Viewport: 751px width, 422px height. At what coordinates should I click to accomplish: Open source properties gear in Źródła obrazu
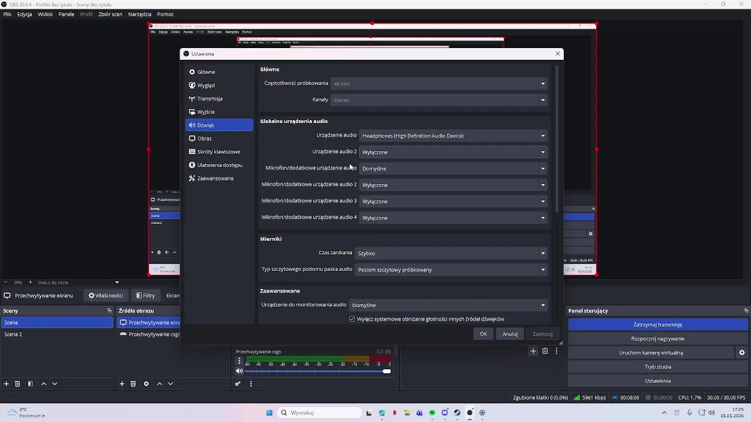(146, 384)
